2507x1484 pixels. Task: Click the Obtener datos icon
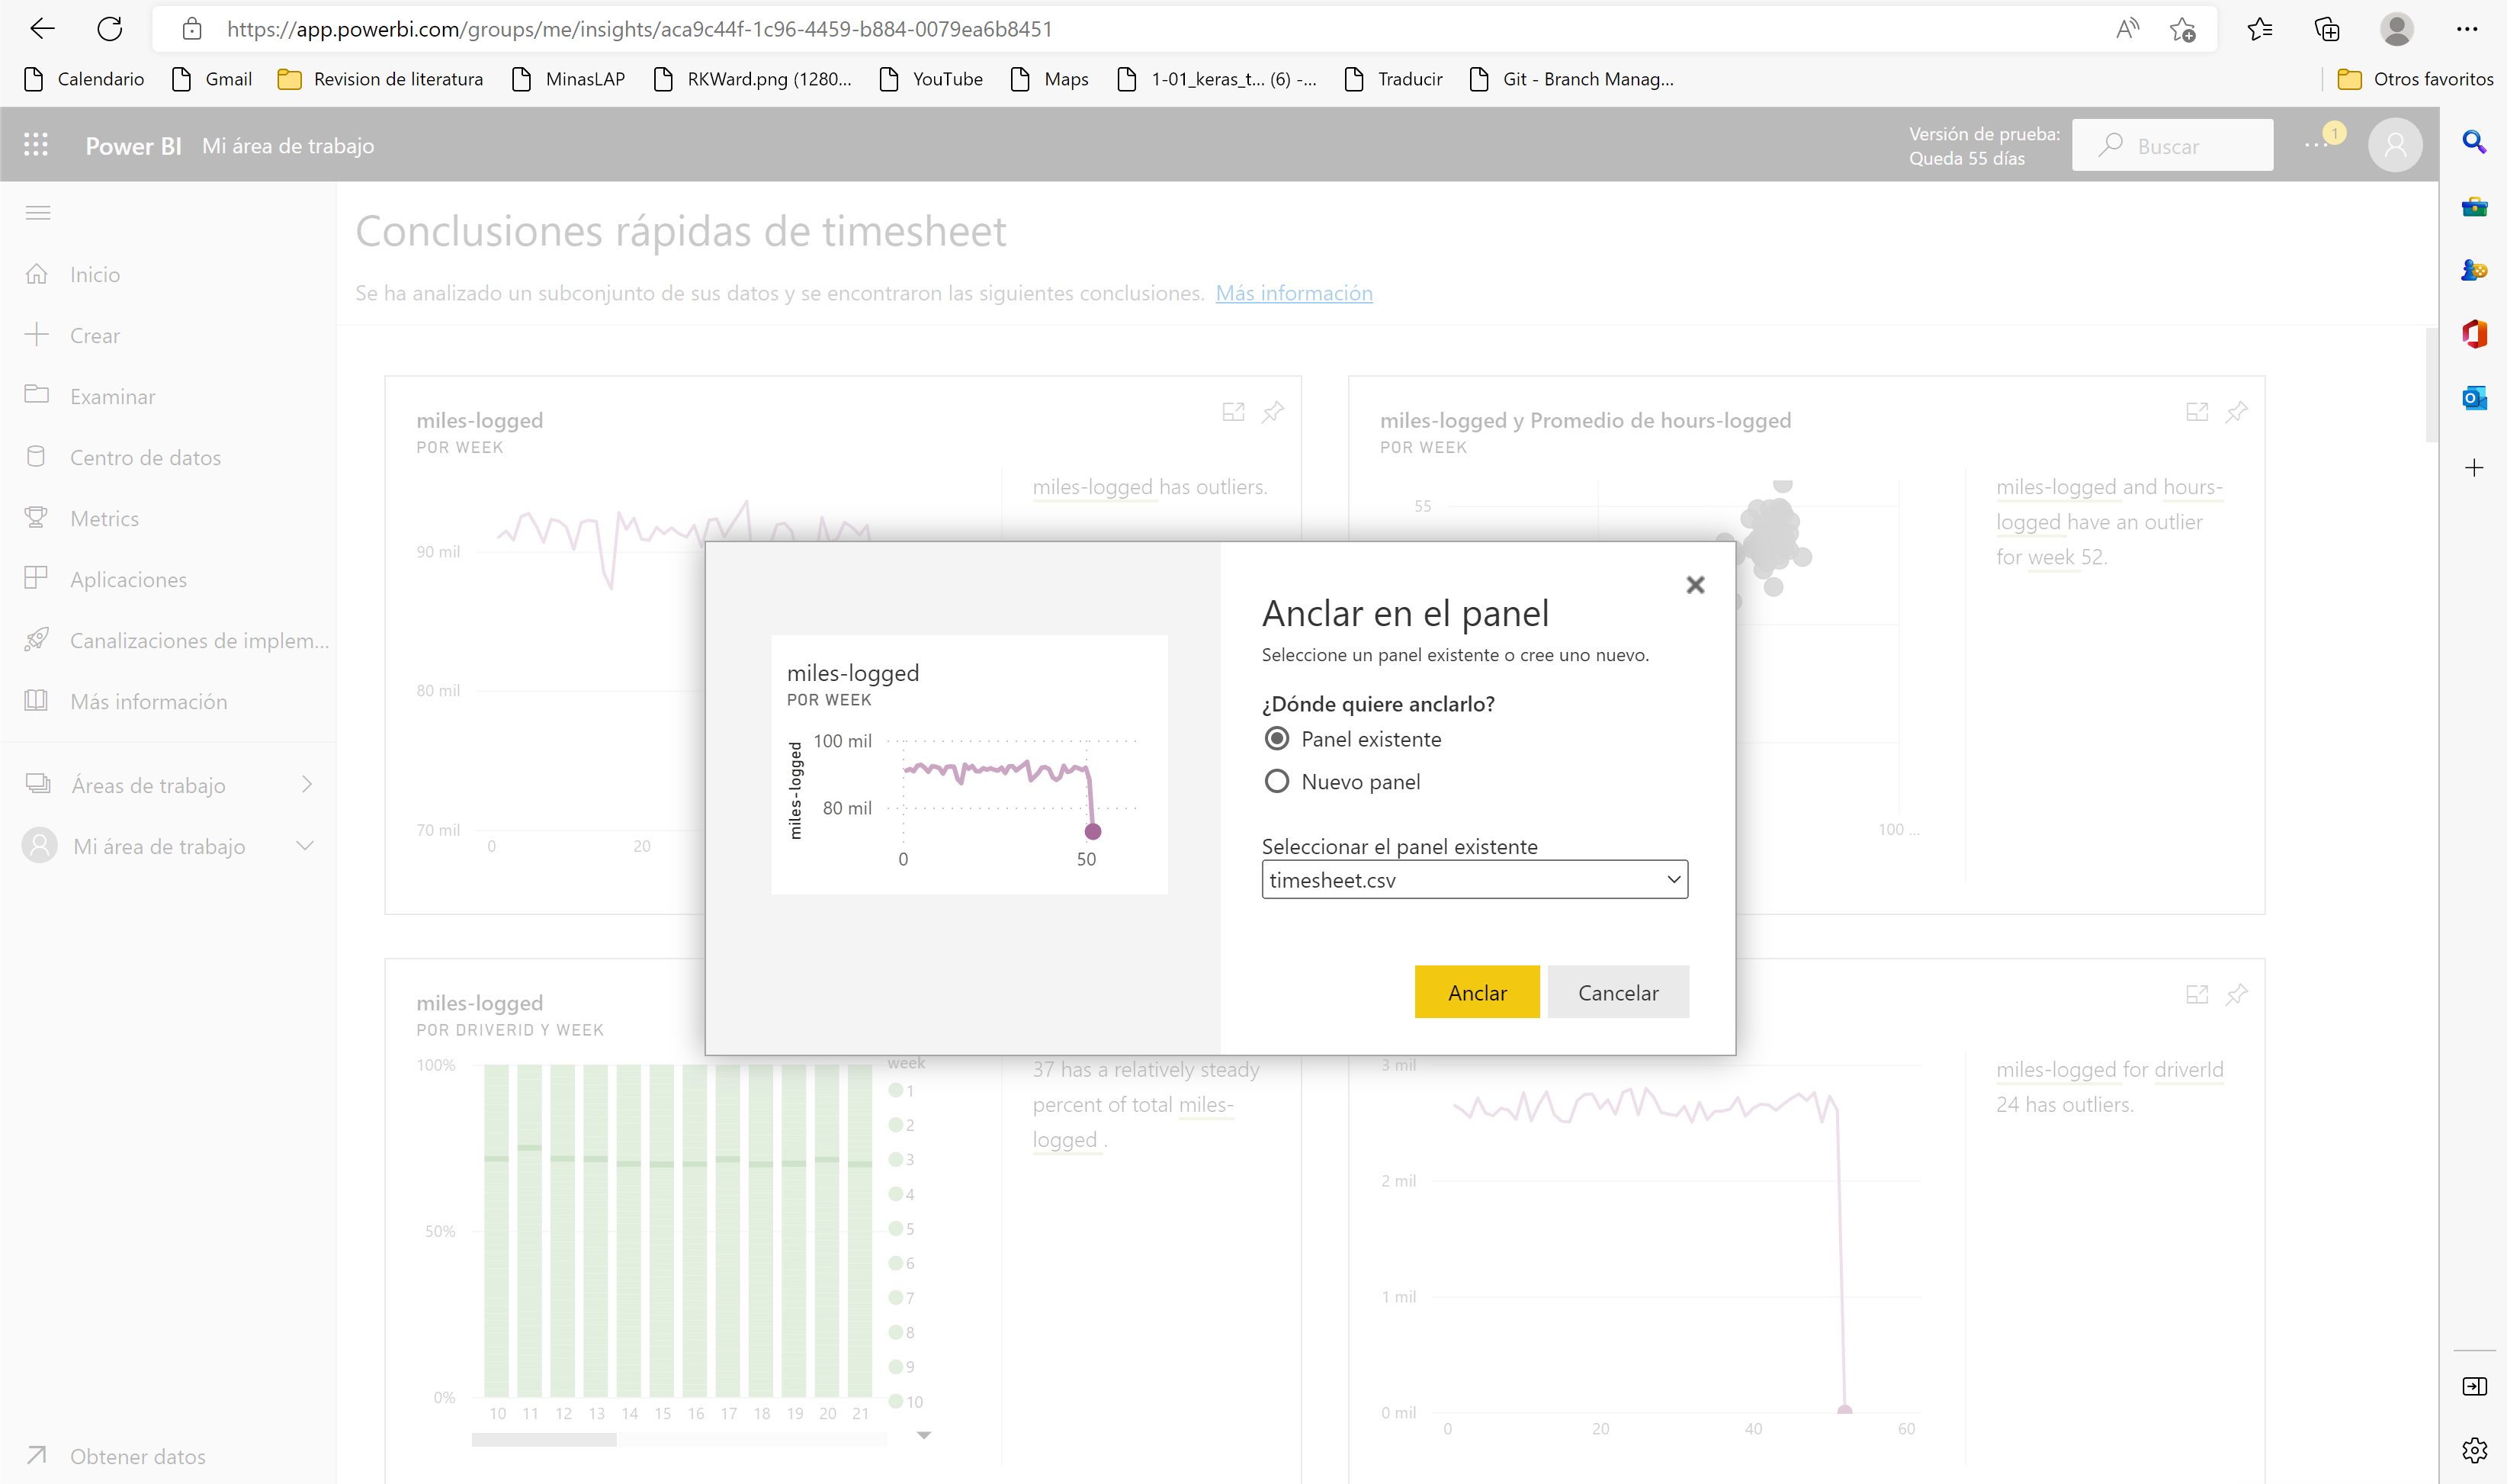tap(37, 1456)
